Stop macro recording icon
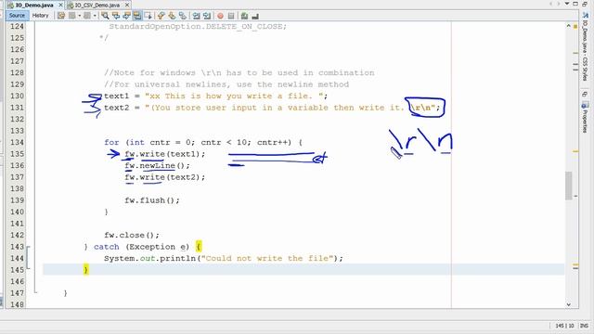The height and width of the screenshot is (334, 594). (x=231, y=16)
